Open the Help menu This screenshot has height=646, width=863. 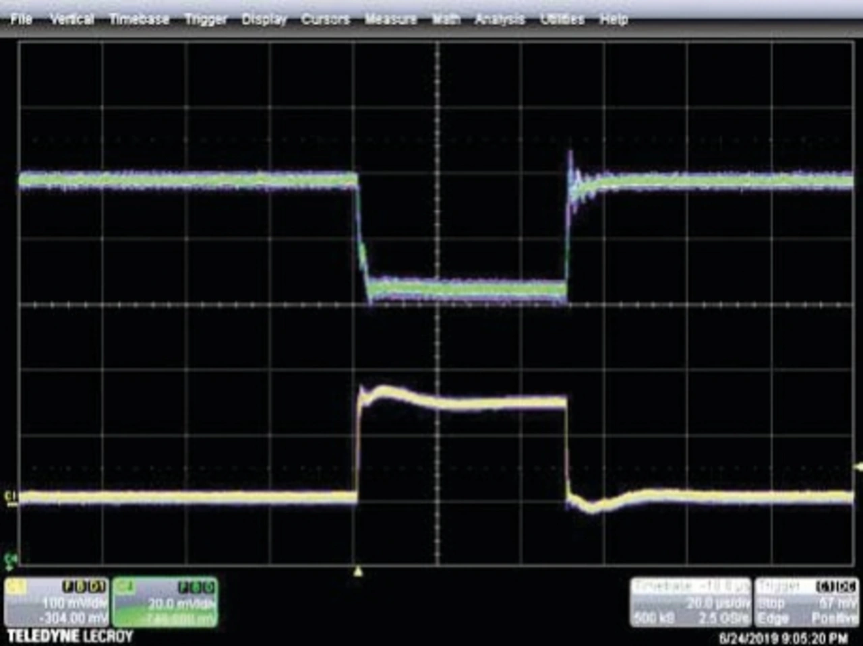click(x=614, y=20)
